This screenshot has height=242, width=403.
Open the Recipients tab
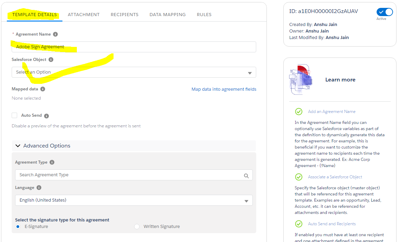(x=125, y=15)
